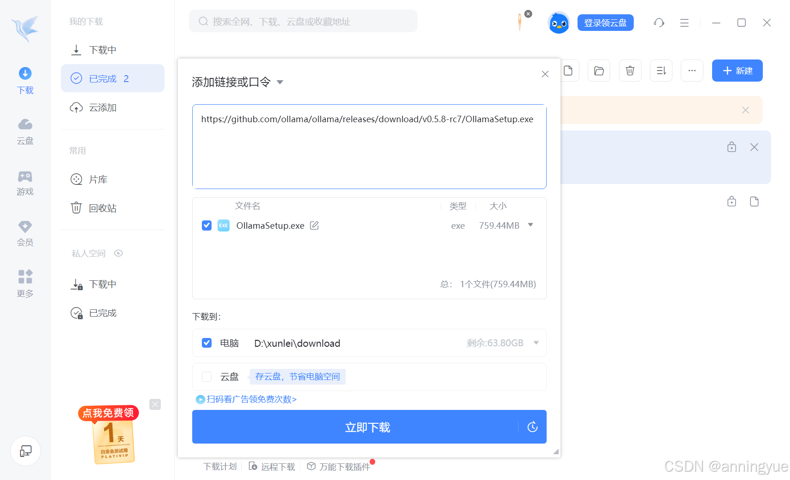Expand OllamaSetup.exe size dropdown arrow
The image size is (790, 480).
click(x=531, y=225)
